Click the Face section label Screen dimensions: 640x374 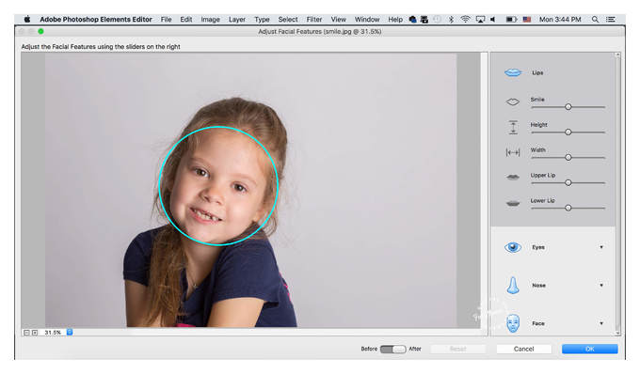pyautogui.click(x=538, y=323)
